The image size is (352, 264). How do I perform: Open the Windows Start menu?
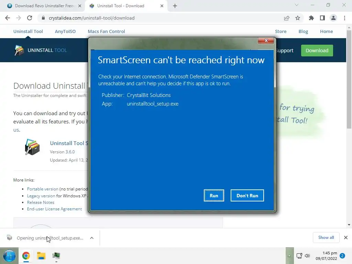[9, 256]
